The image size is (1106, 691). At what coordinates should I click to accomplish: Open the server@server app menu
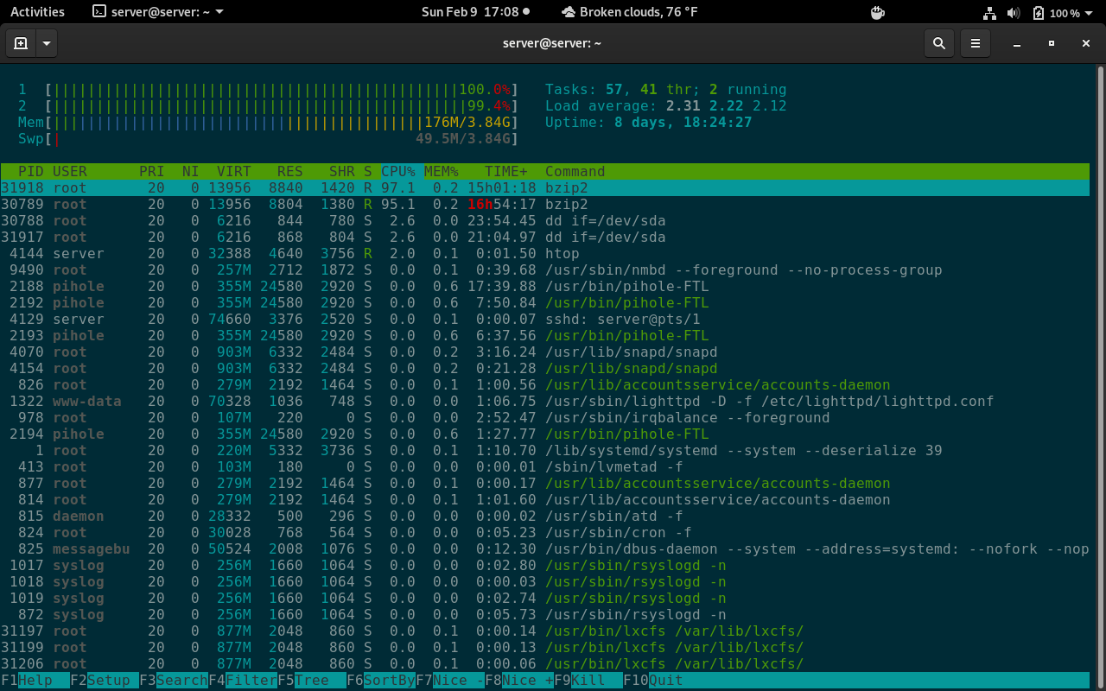point(158,12)
